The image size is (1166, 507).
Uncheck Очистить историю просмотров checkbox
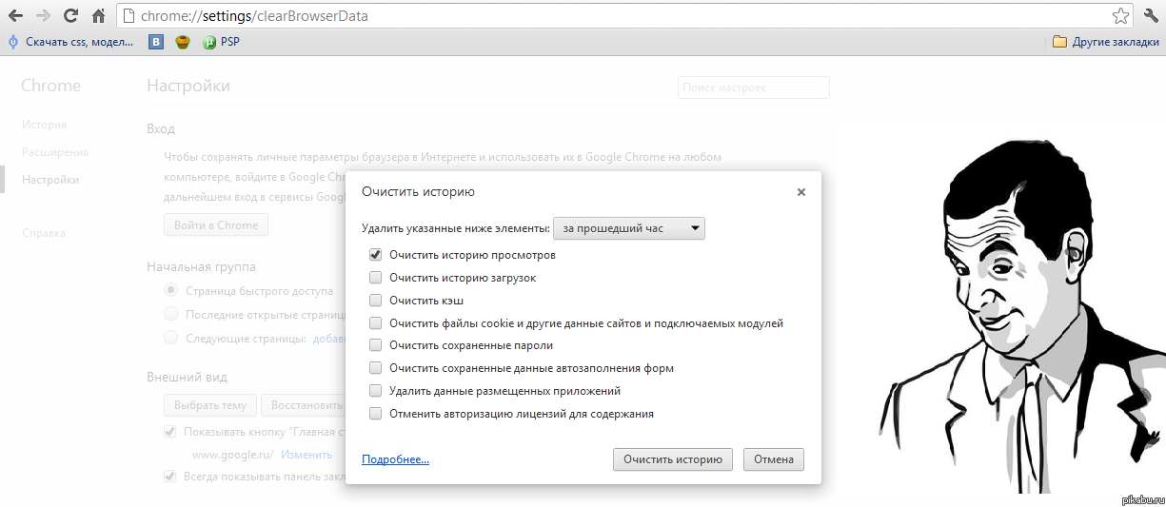375,255
